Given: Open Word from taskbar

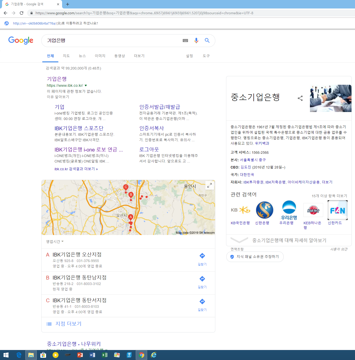Looking at the screenshot, I should pyautogui.click(x=92, y=355).
